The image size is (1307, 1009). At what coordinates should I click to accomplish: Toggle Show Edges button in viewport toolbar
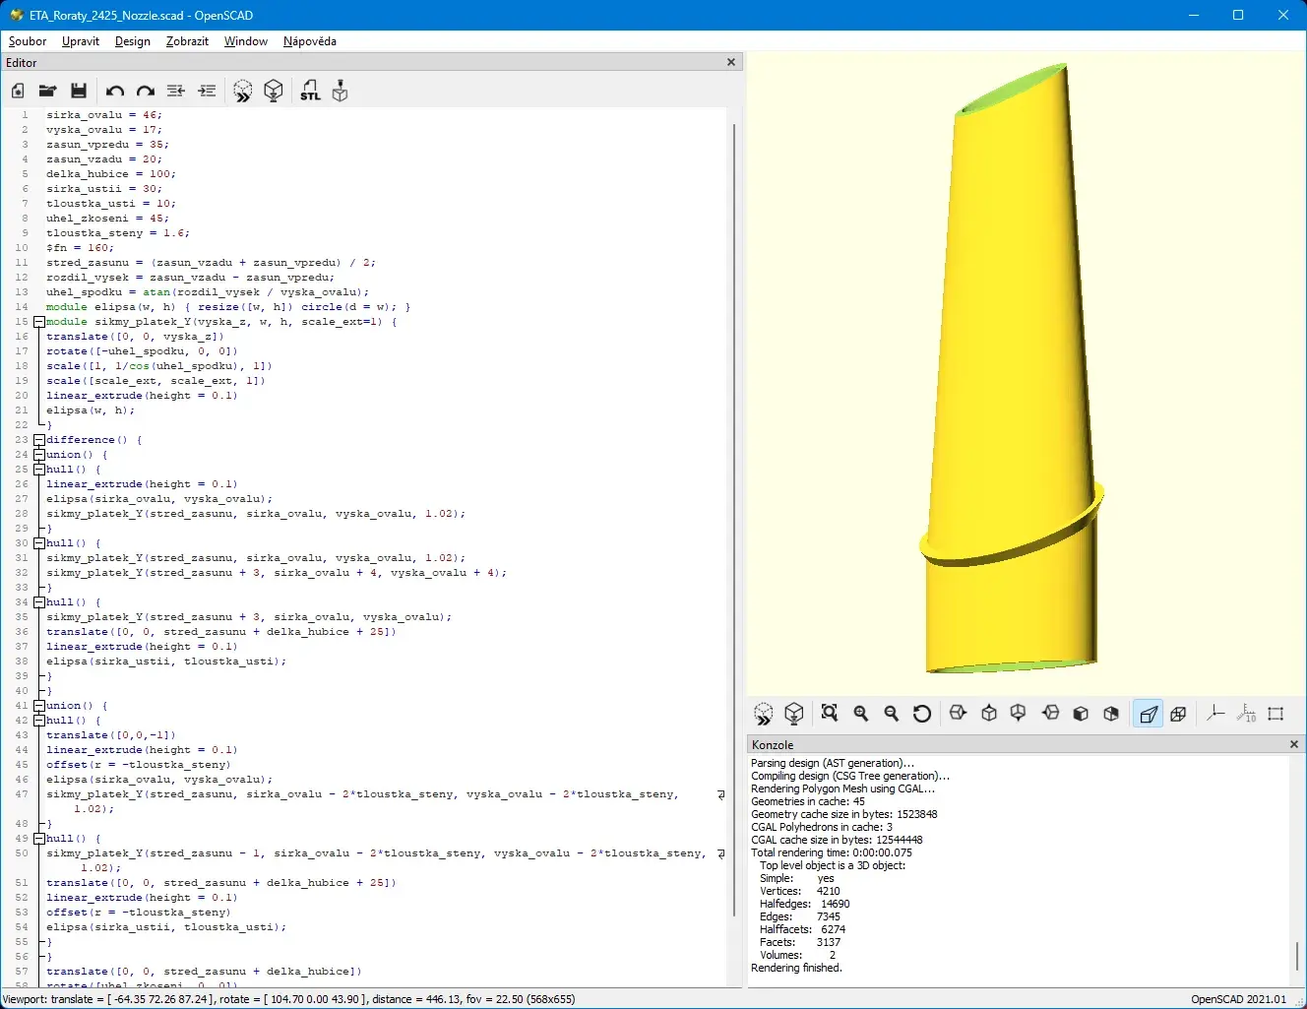(1276, 714)
